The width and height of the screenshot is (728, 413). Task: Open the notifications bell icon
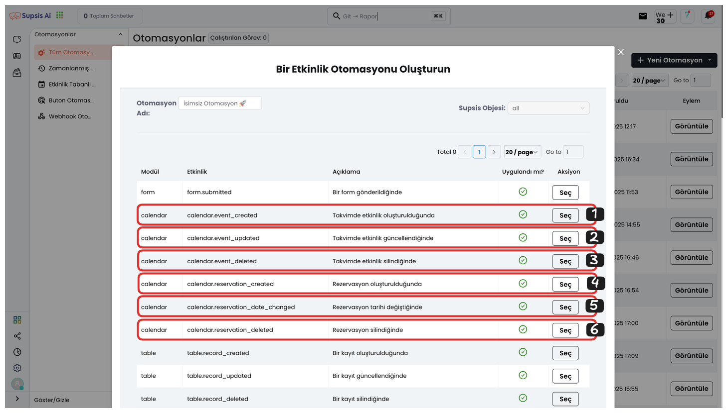point(708,16)
